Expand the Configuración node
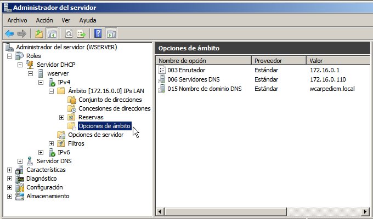Screen dimensions: 373x219 9,187
